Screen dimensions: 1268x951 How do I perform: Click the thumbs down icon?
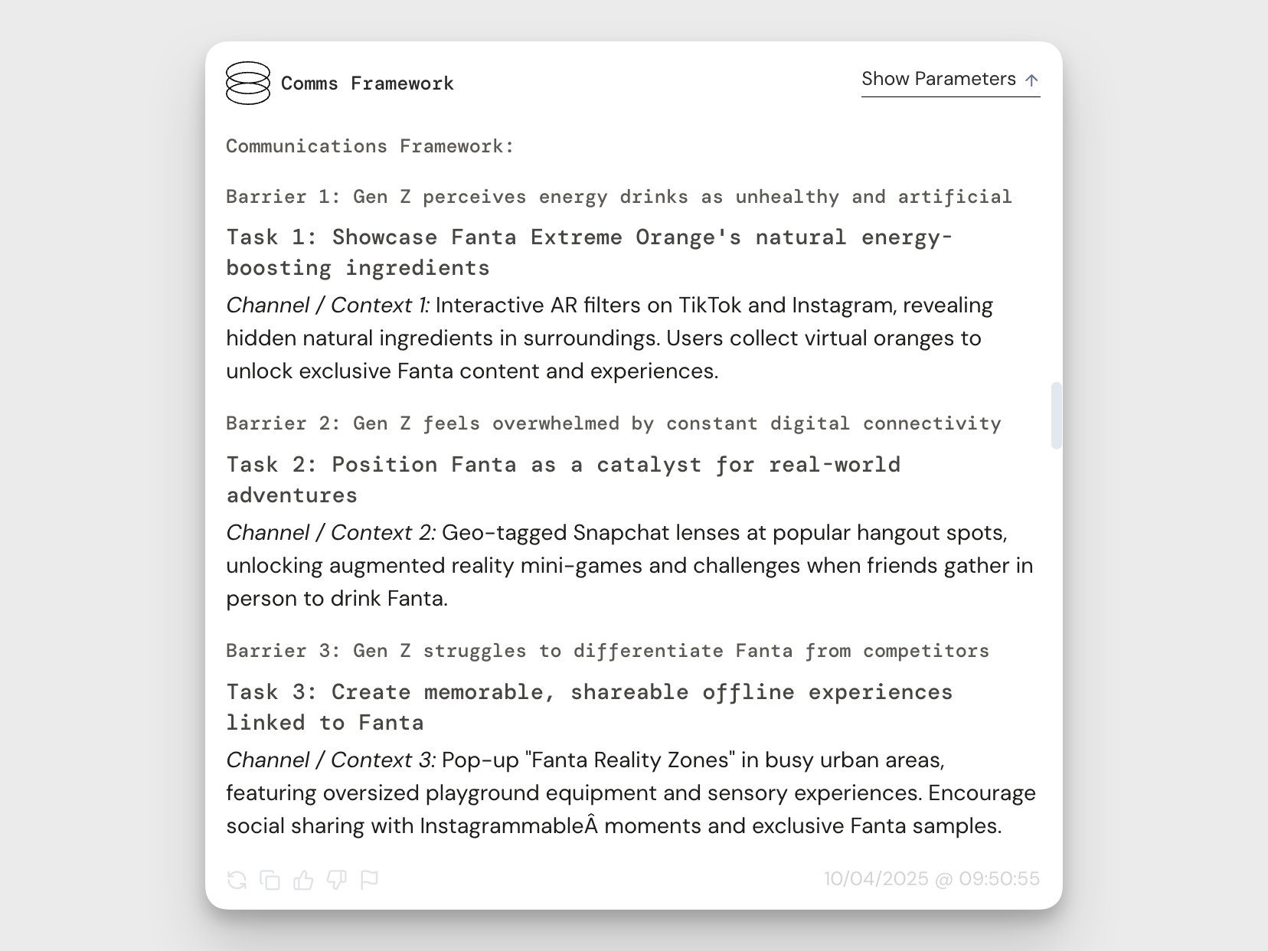pos(337,880)
